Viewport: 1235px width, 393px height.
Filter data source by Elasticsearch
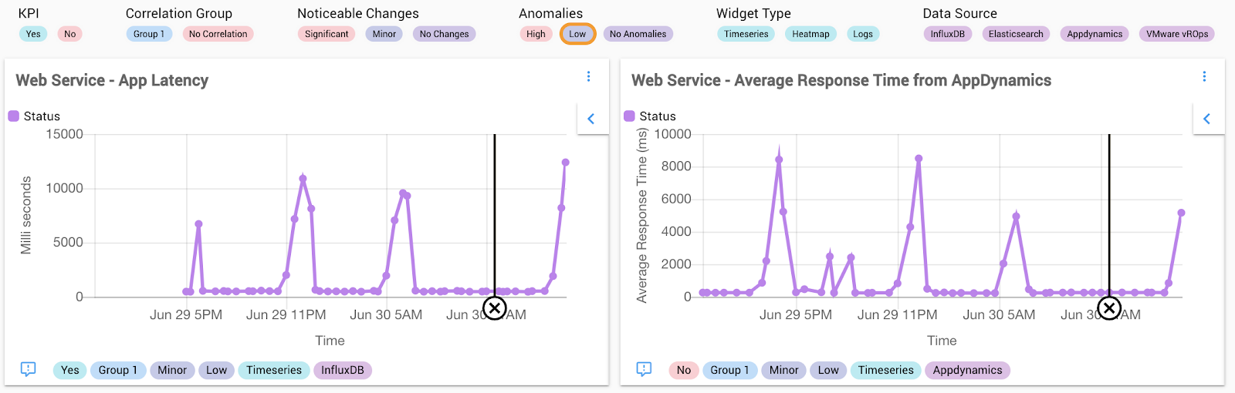click(1016, 34)
